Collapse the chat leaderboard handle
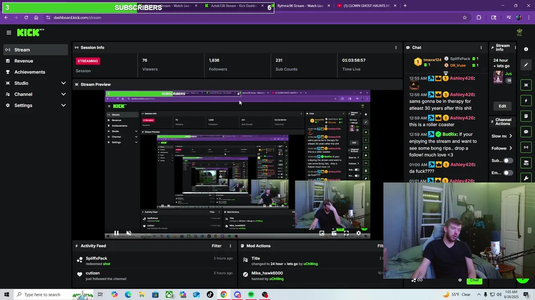The height and width of the screenshot is (300, 535). click(x=446, y=73)
